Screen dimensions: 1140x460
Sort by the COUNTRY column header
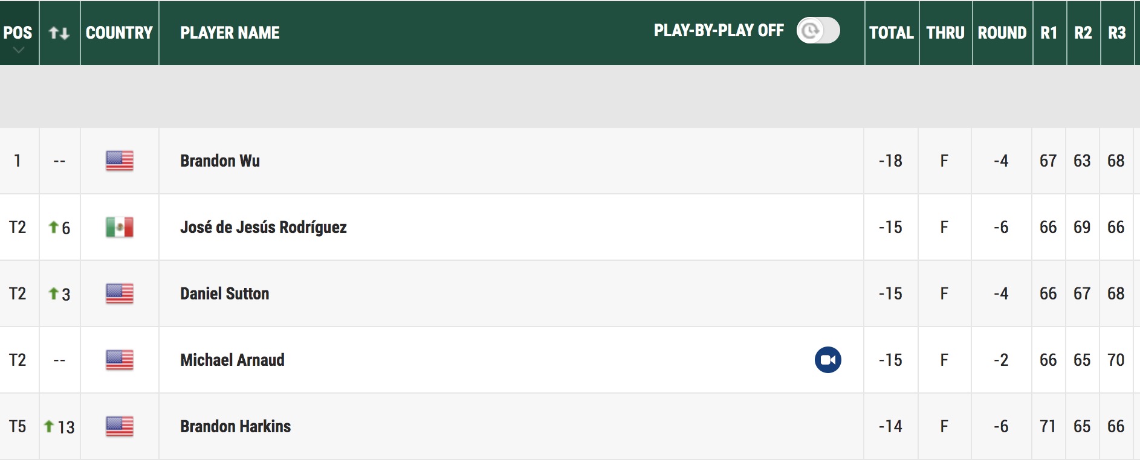coord(119,33)
